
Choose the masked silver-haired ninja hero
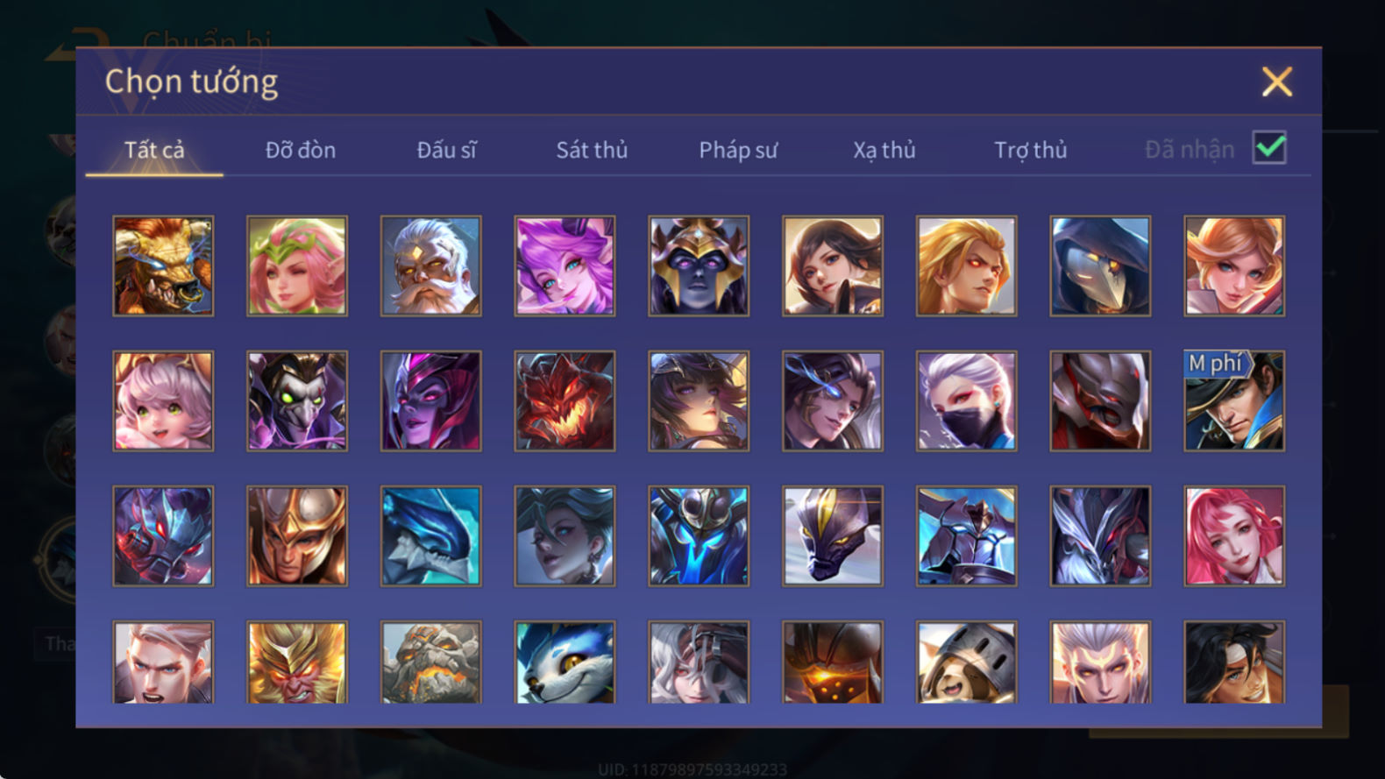click(966, 401)
